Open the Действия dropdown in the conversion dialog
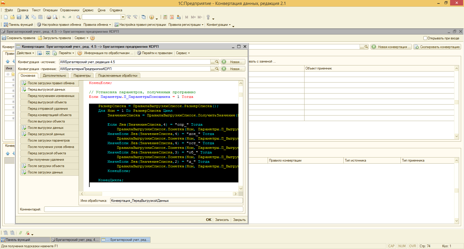Screen dimensions: 464x249 25,53
